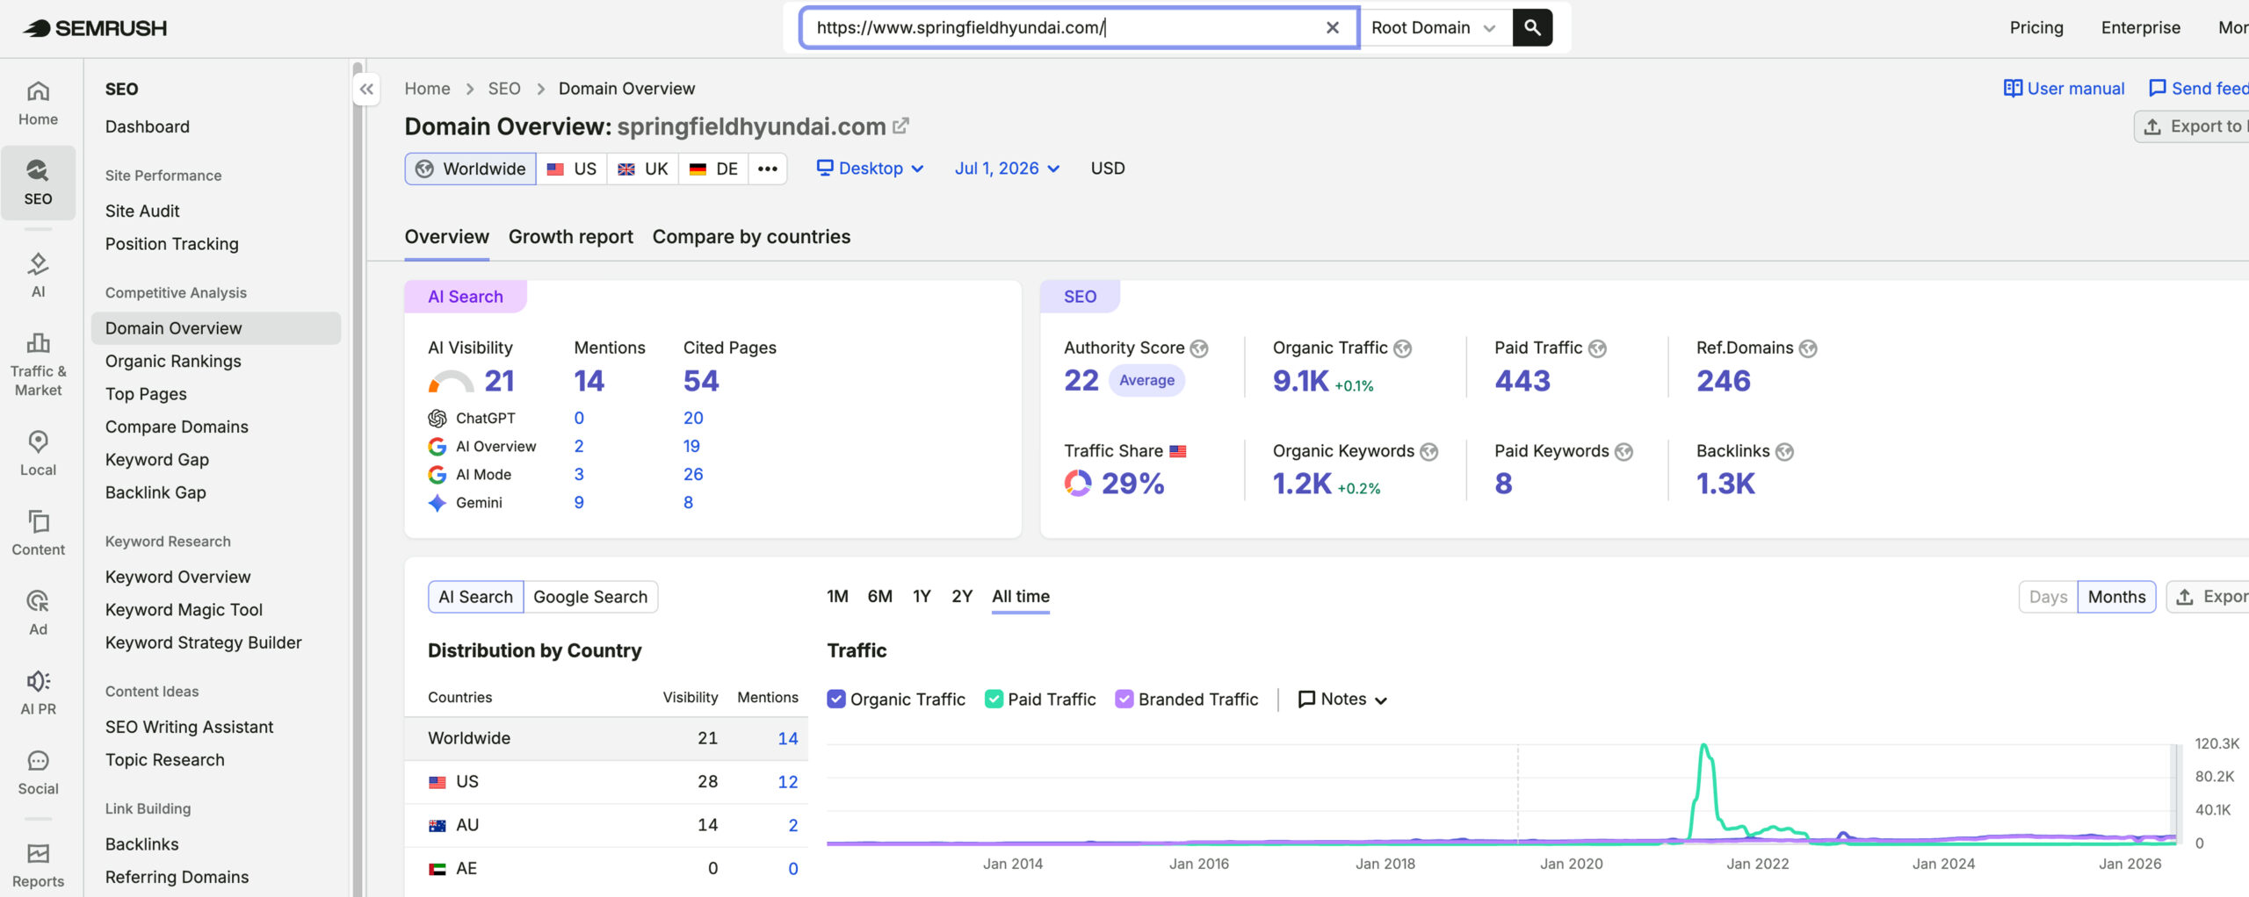Switch to the Overview tab
Image resolution: width=2249 pixels, height=897 pixels.
[x=446, y=237]
